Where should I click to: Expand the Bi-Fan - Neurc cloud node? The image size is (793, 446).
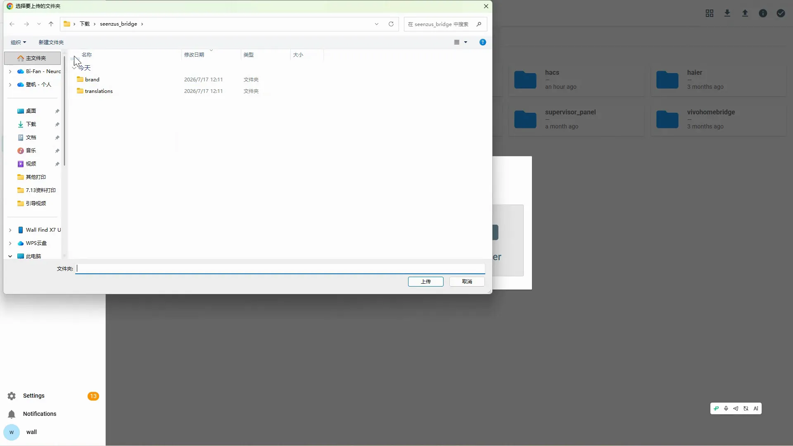coord(10,71)
